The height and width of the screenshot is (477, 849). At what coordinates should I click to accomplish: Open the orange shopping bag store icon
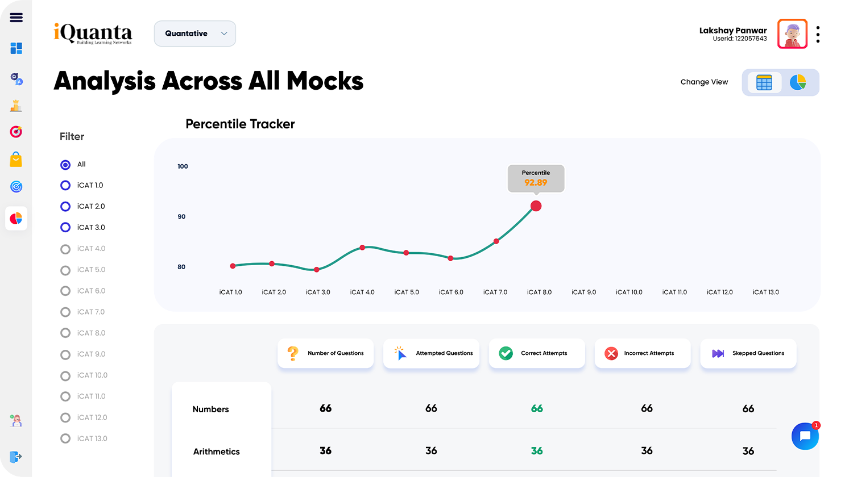pos(16,159)
